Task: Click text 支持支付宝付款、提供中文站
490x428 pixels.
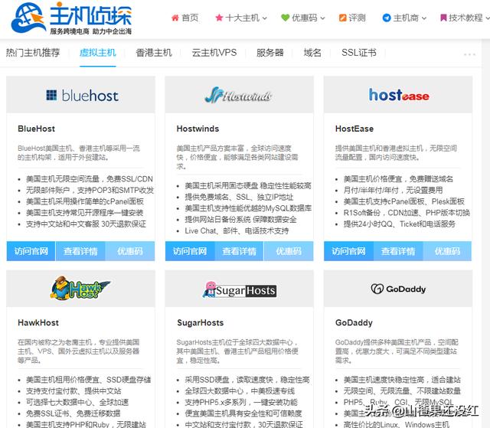Action: tap(73, 391)
